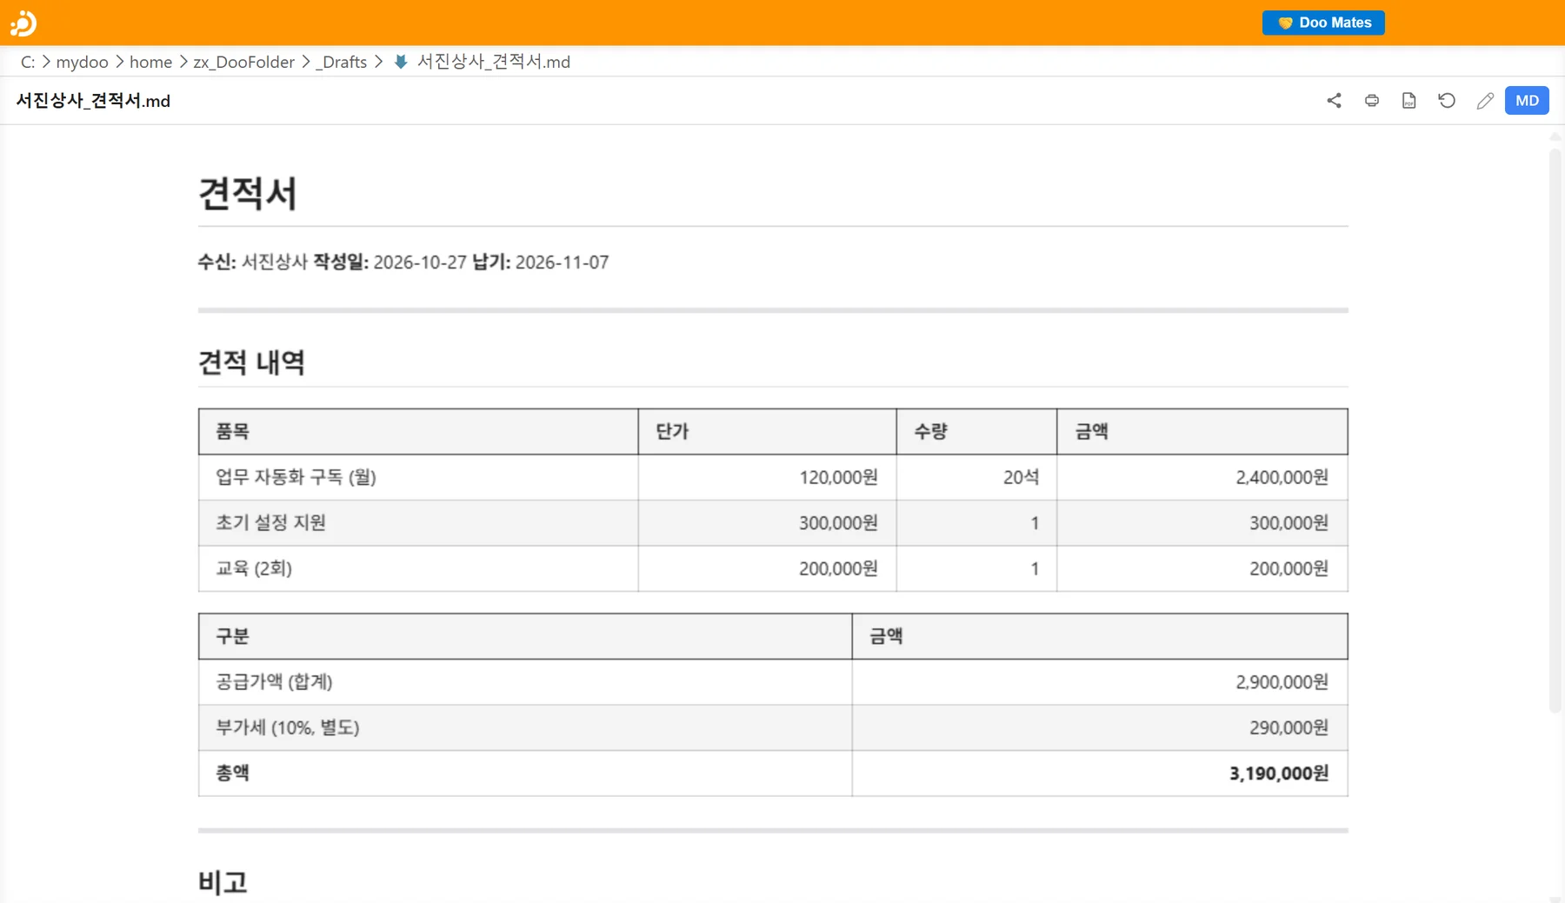Viewport: 1565px width, 903px height.
Task: Click the 2,900,000원 subtotal cell
Action: click(x=1100, y=681)
